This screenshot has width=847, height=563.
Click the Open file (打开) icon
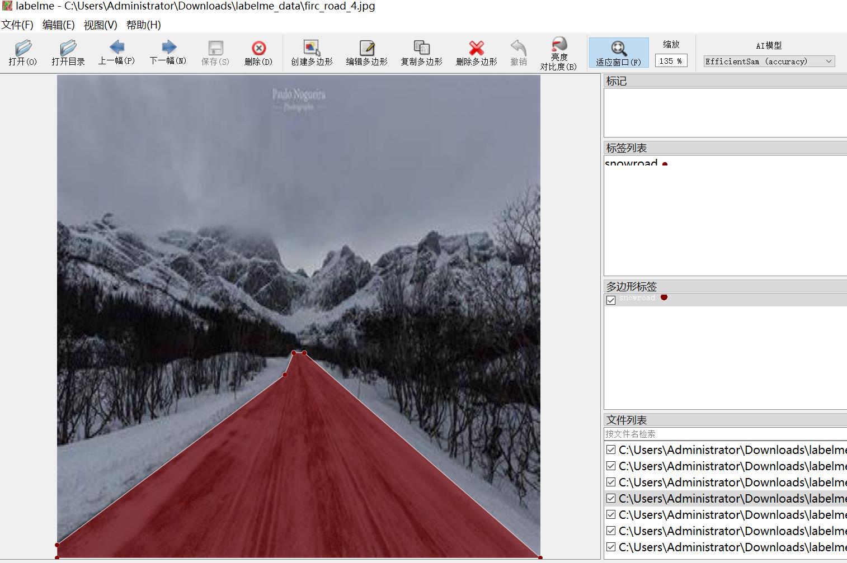coord(23,53)
